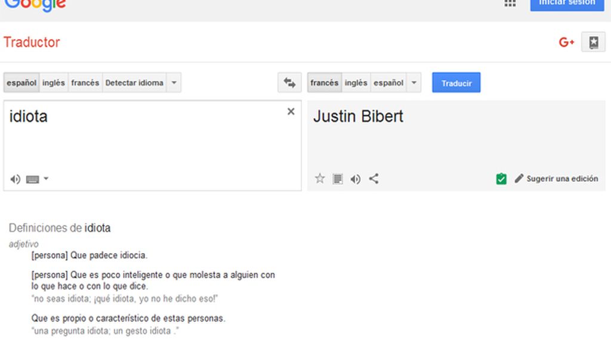Click the blue Traducir button
The width and height of the screenshot is (611, 343).
tap(456, 82)
